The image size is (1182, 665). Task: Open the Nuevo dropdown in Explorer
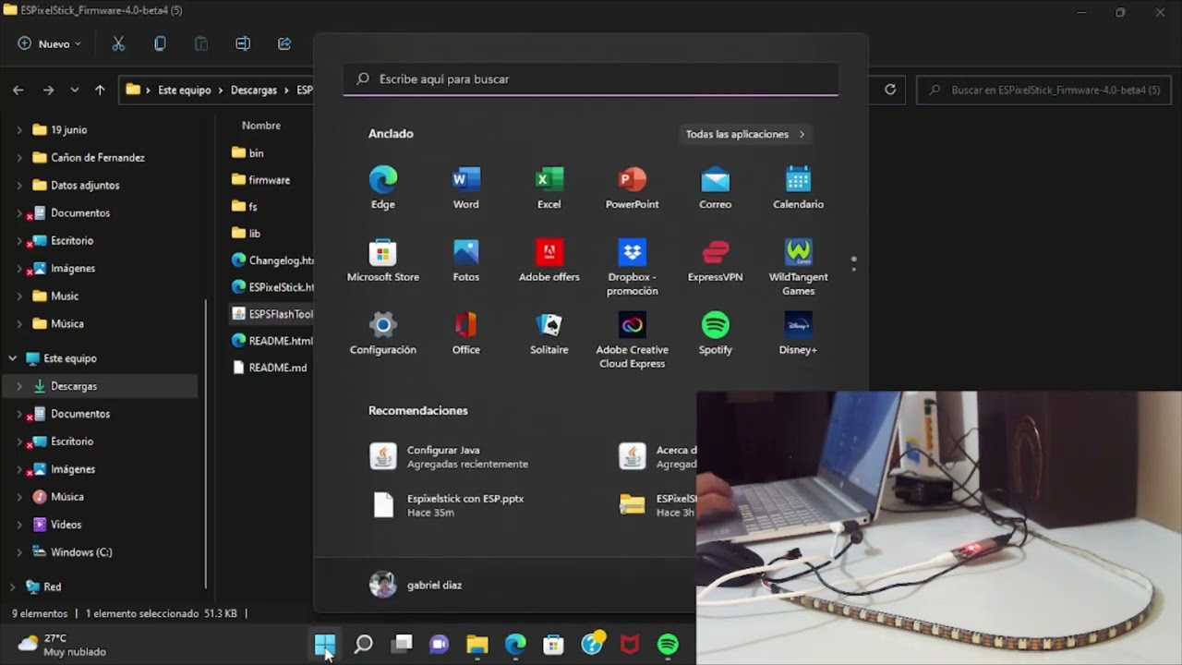coord(50,43)
